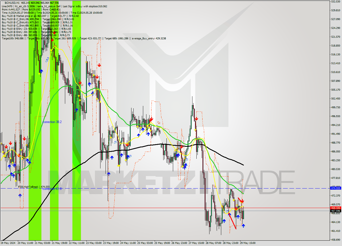This screenshot has height=246, width=342.
Task: Click the '27 May 15:00' time label
Action: 196,243
